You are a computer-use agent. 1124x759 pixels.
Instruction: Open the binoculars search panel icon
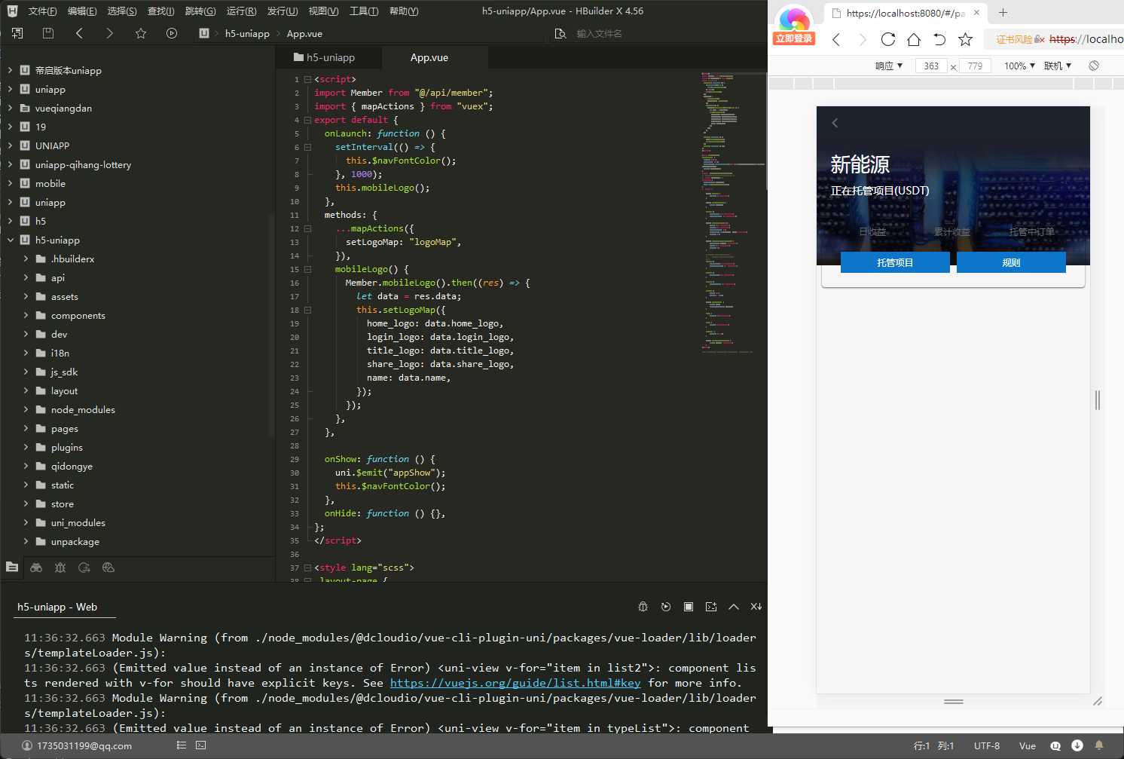tap(36, 568)
